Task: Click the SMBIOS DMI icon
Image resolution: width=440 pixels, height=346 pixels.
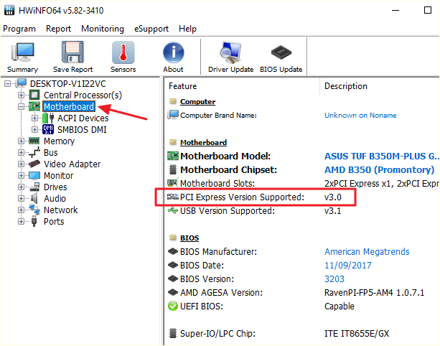Action: coord(48,130)
